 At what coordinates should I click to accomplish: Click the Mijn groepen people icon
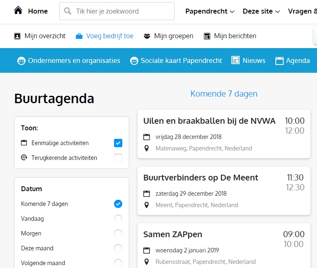tap(147, 36)
